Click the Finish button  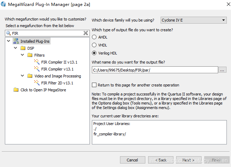click(x=217, y=160)
